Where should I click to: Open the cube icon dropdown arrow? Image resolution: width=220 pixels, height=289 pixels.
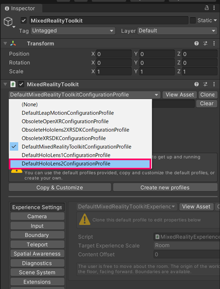click(14, 27)
